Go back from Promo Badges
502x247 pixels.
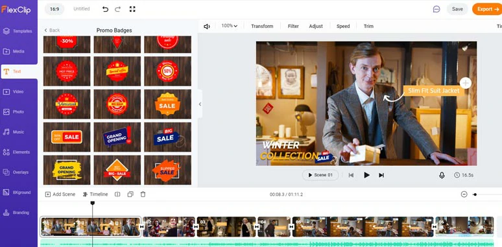[52, 30]
